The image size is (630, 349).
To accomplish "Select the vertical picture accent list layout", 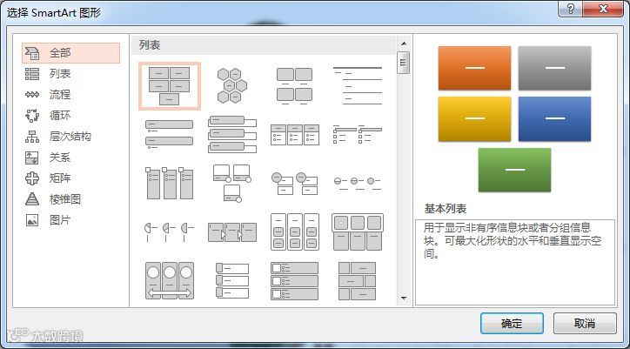I will pos(294,280).
